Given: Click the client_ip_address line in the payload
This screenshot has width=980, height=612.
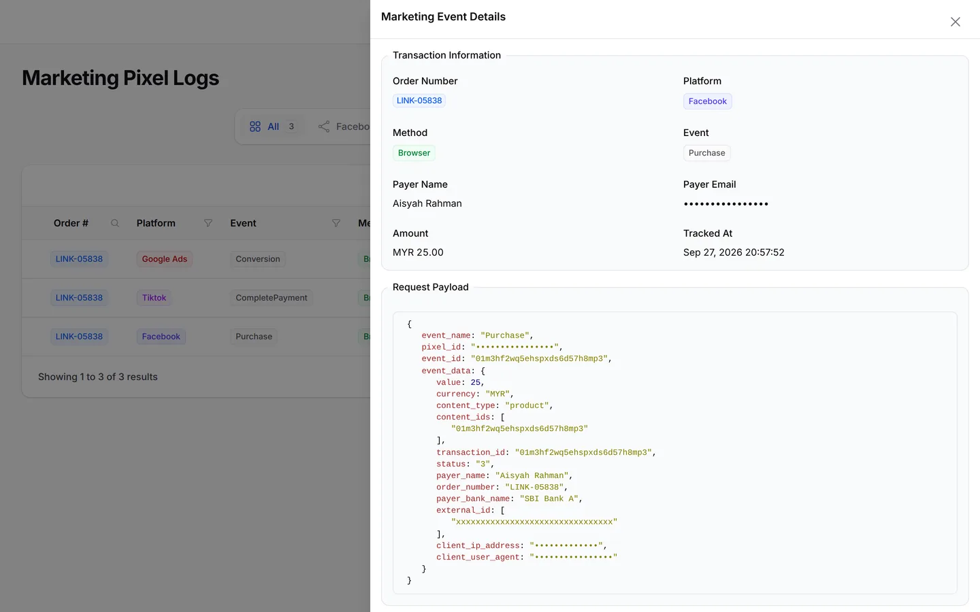Looking at the screenshot, I should point(522,546).
